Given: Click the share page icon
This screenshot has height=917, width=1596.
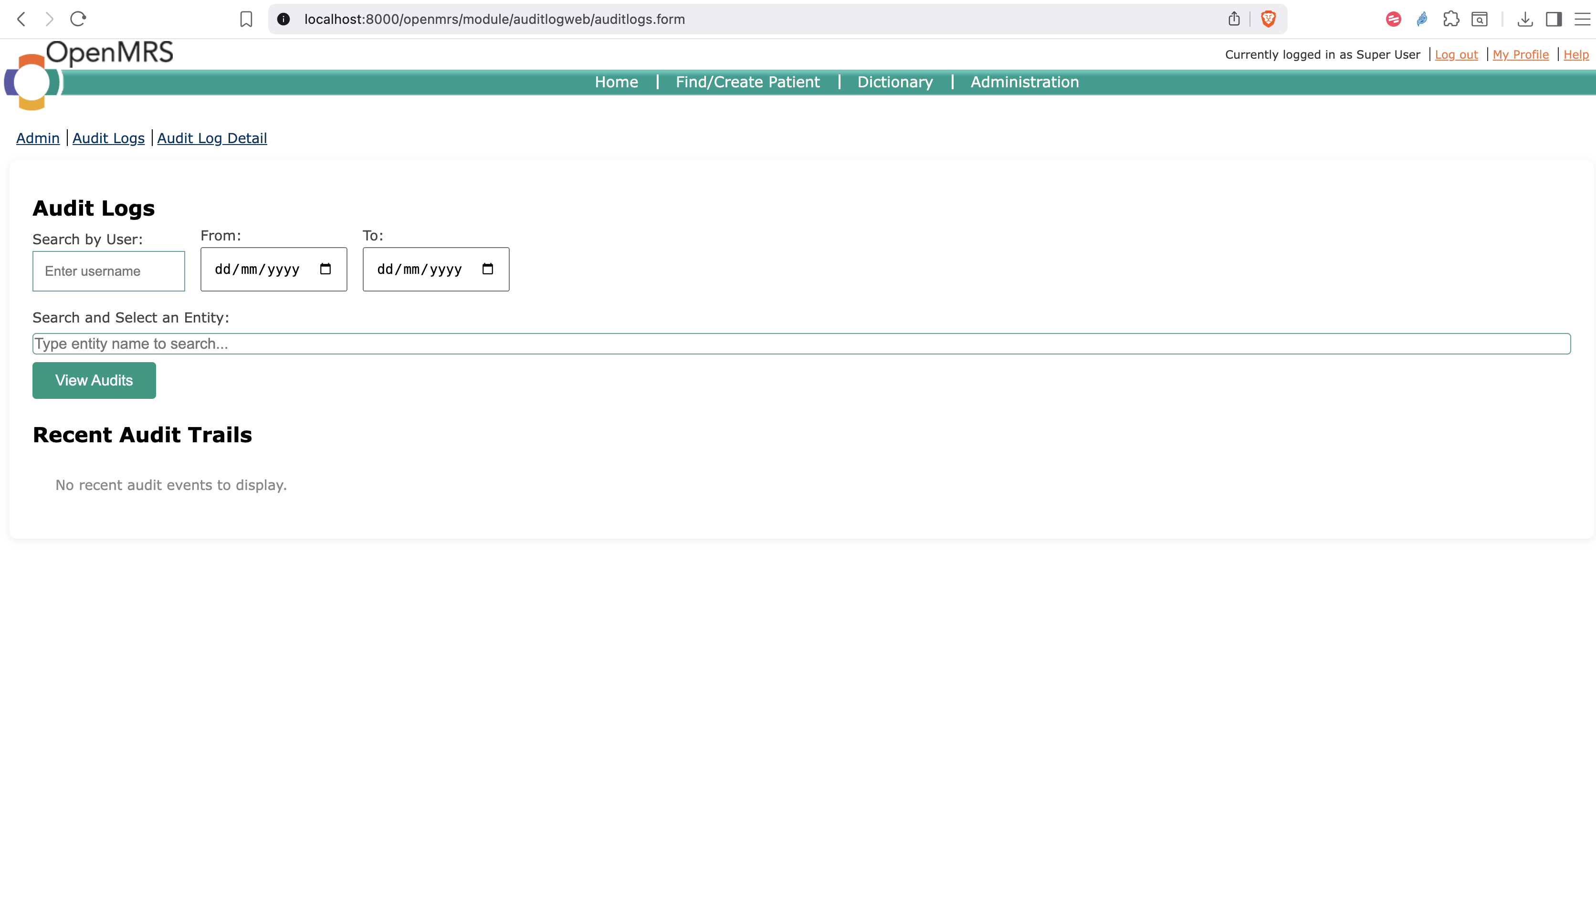Looking at the screenshot, I should tap(1234, 19).
